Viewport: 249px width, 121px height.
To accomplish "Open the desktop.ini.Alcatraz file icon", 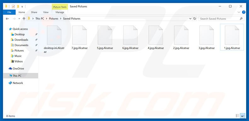I will point(54,35).
